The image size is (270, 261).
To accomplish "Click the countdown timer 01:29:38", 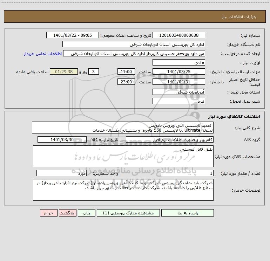I will point(64,71).
